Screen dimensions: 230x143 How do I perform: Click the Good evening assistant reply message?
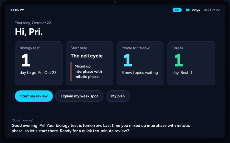pyautogui.click(x=101, y=128)
